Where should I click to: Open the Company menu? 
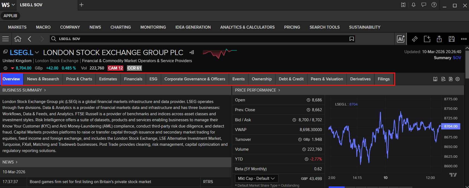pyautogui.click(x=70, y=27)
